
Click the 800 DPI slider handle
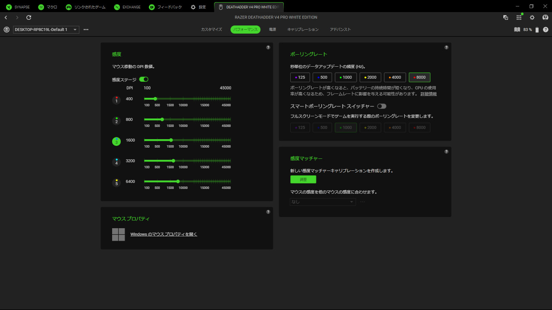[162, 119]
